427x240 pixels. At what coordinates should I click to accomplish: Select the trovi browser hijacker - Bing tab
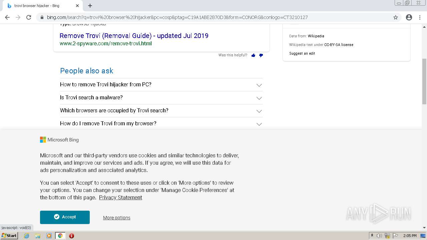42,6
